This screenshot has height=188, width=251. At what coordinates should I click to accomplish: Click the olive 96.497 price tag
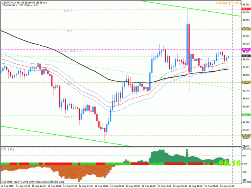click(246, 29)
